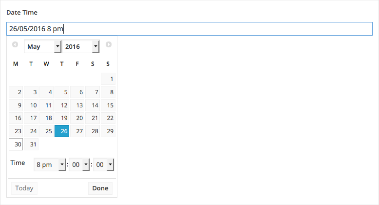This screenshot has height=205, width=379.
Task: Choose May 26 highlighted date
Action: 62,131
